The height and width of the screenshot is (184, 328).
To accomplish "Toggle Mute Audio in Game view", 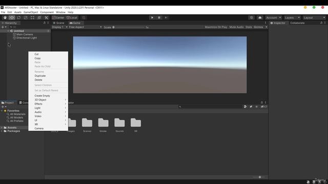I will point(237,27).
